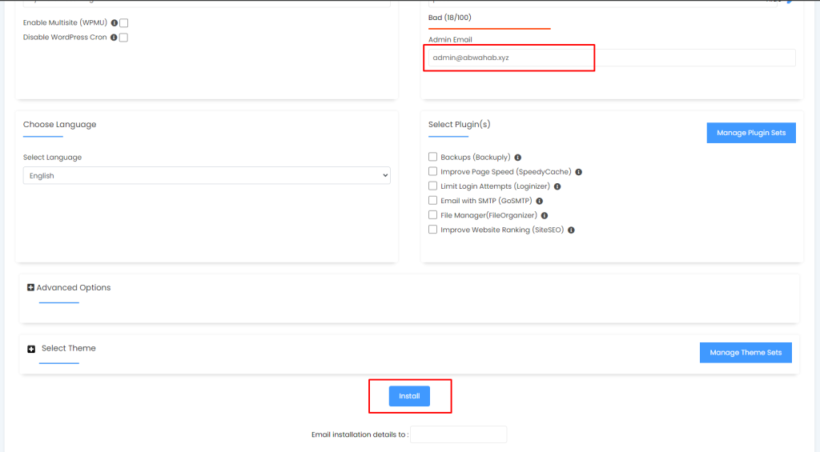Enable the Multisite (WPMU) checkbox
The width and height of the screenshot is (820, 452).
(124, 23)
